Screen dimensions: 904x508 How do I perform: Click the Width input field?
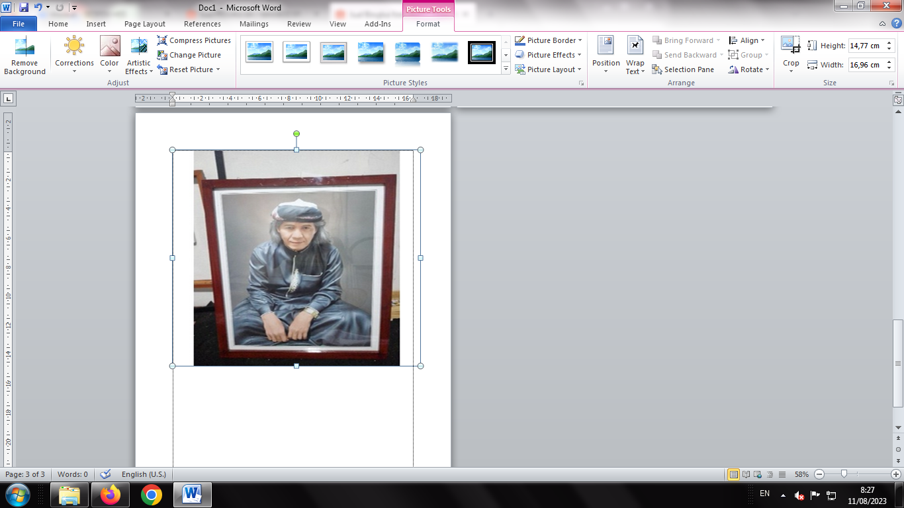[865, 65]
